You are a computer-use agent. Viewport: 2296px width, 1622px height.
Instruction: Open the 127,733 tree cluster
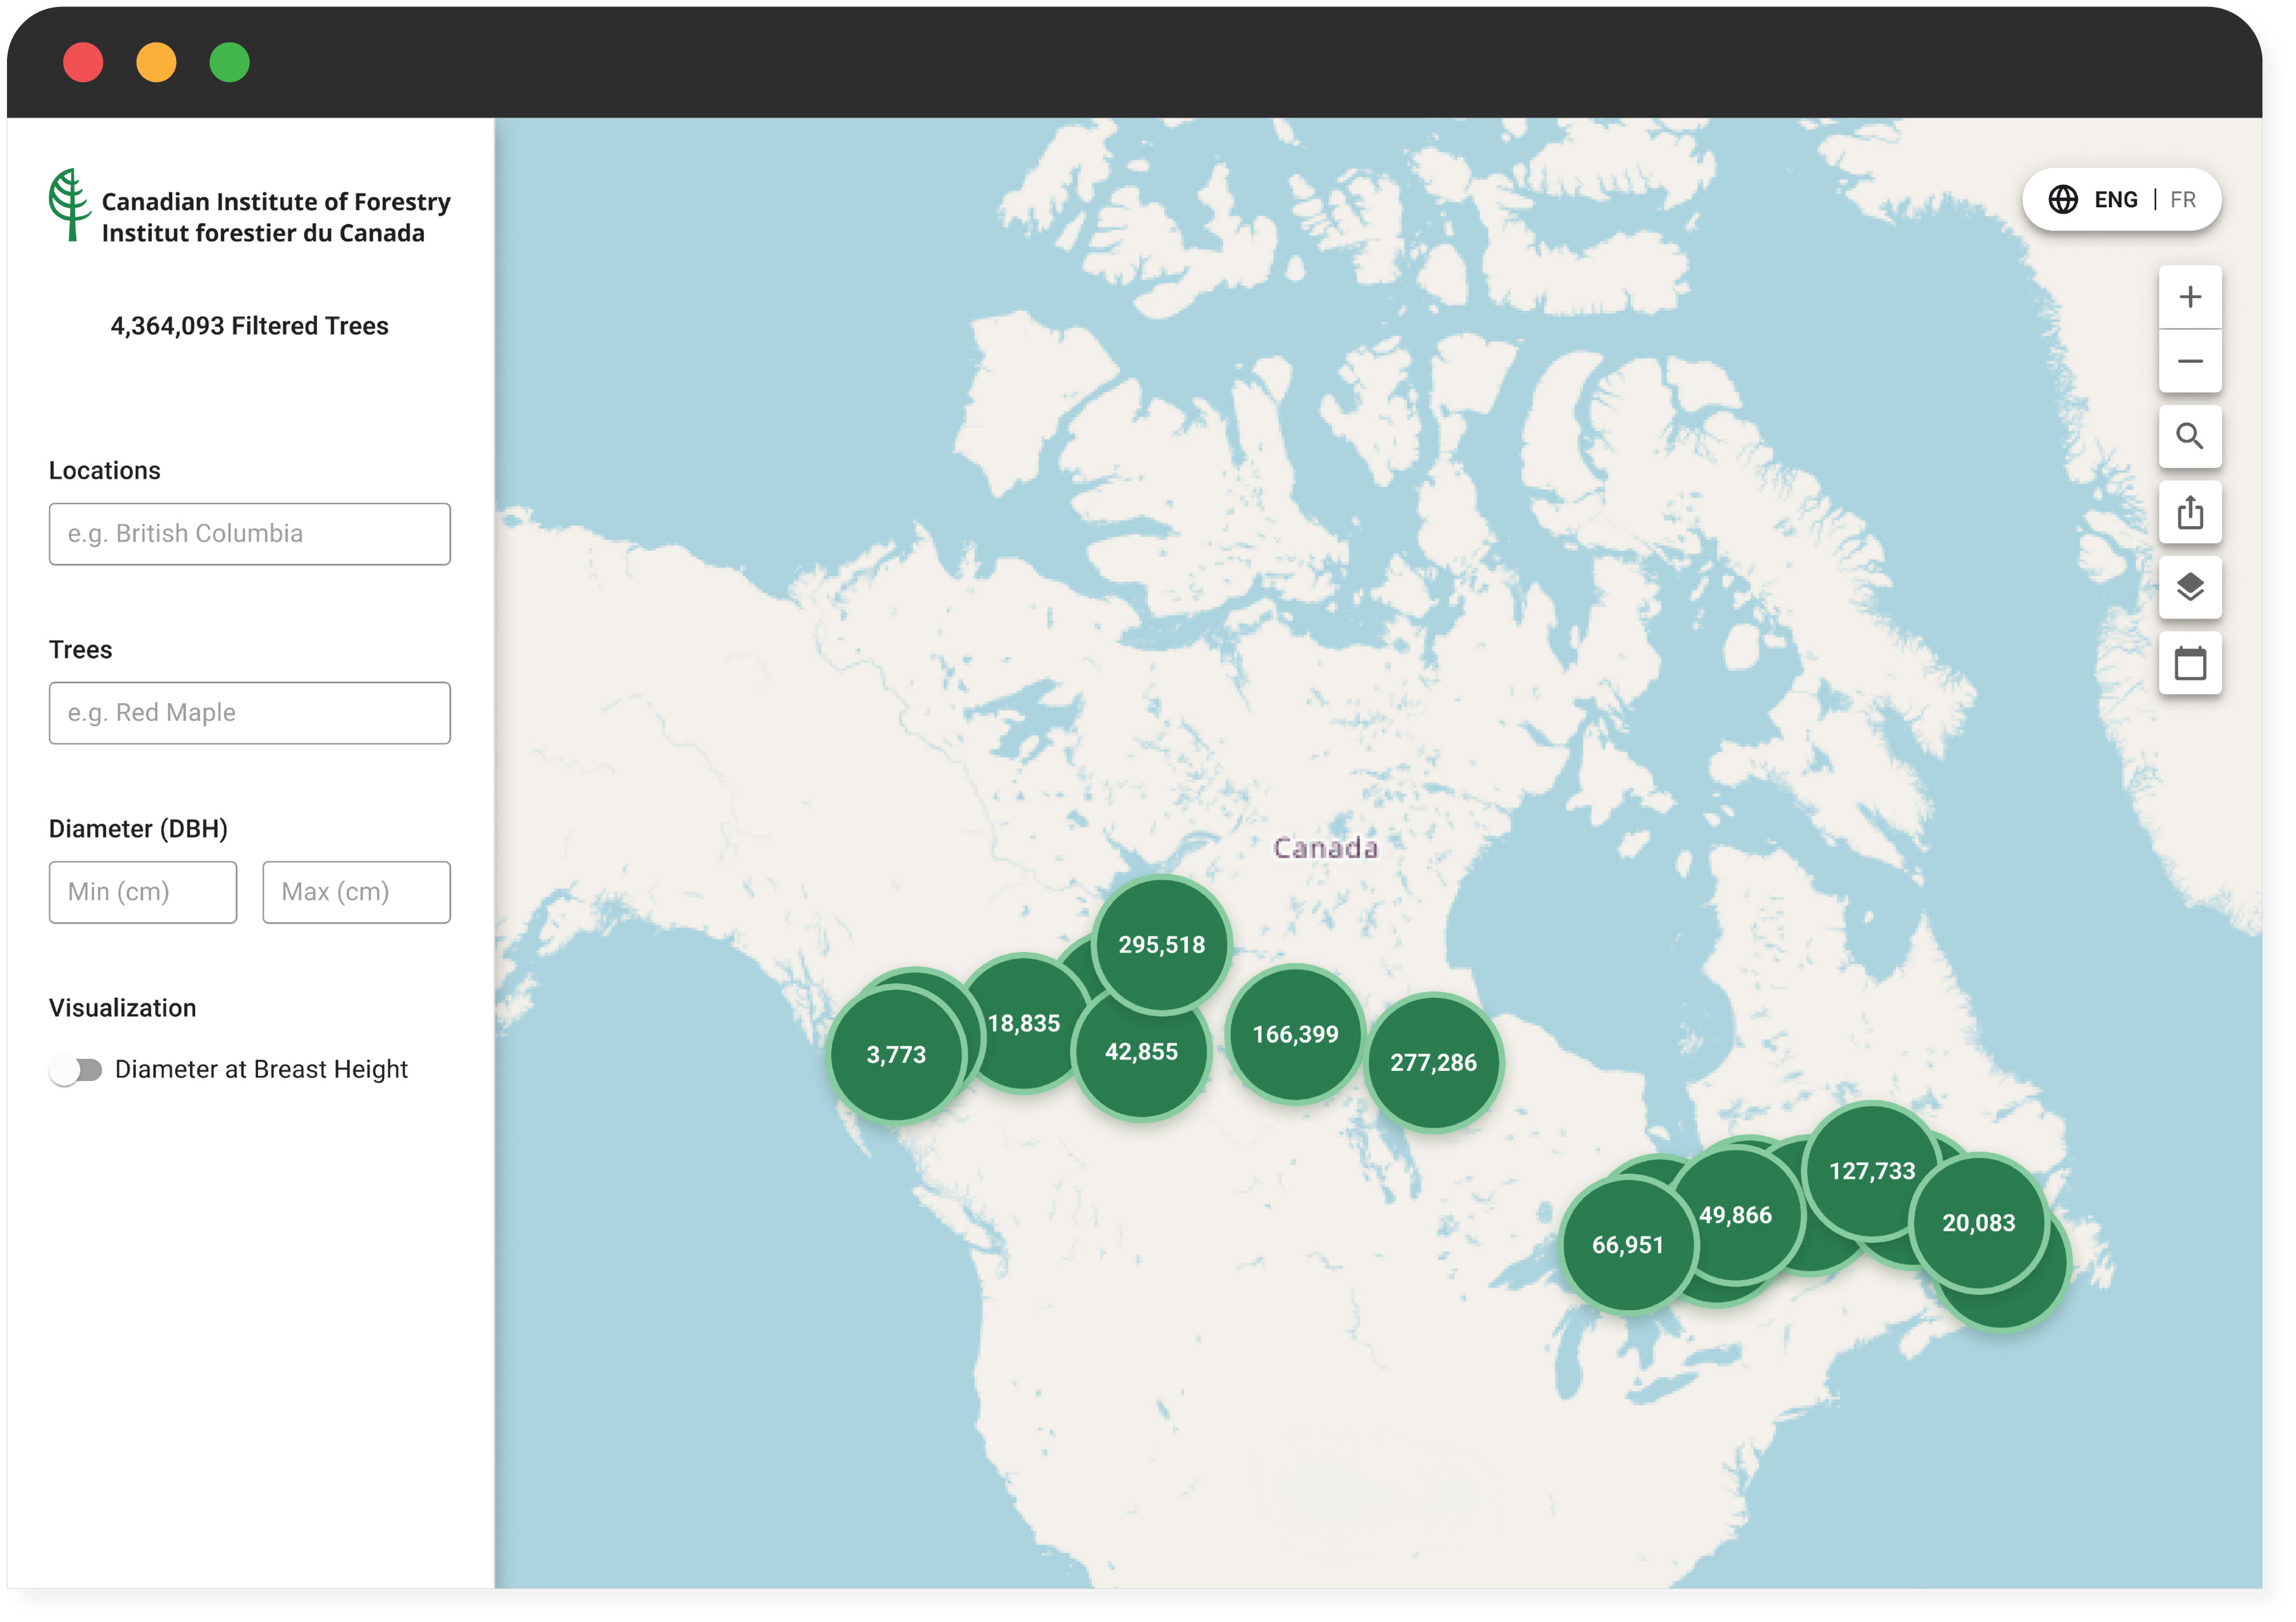coord(1872,1171)
